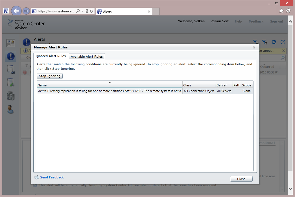
Task: Click the info icon in notification bar
Action: (26, 51)
